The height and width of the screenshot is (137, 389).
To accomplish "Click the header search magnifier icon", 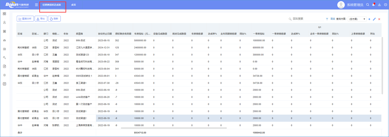I will tap(368, 5).
